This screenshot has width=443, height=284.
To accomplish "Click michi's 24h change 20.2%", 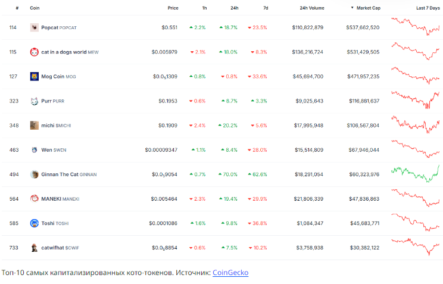I will pos(227,126).
